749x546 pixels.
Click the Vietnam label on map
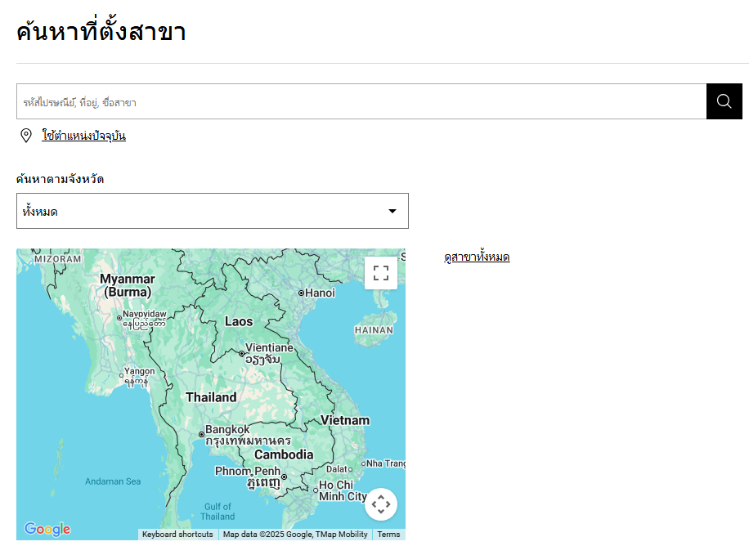tap(345, 420)
